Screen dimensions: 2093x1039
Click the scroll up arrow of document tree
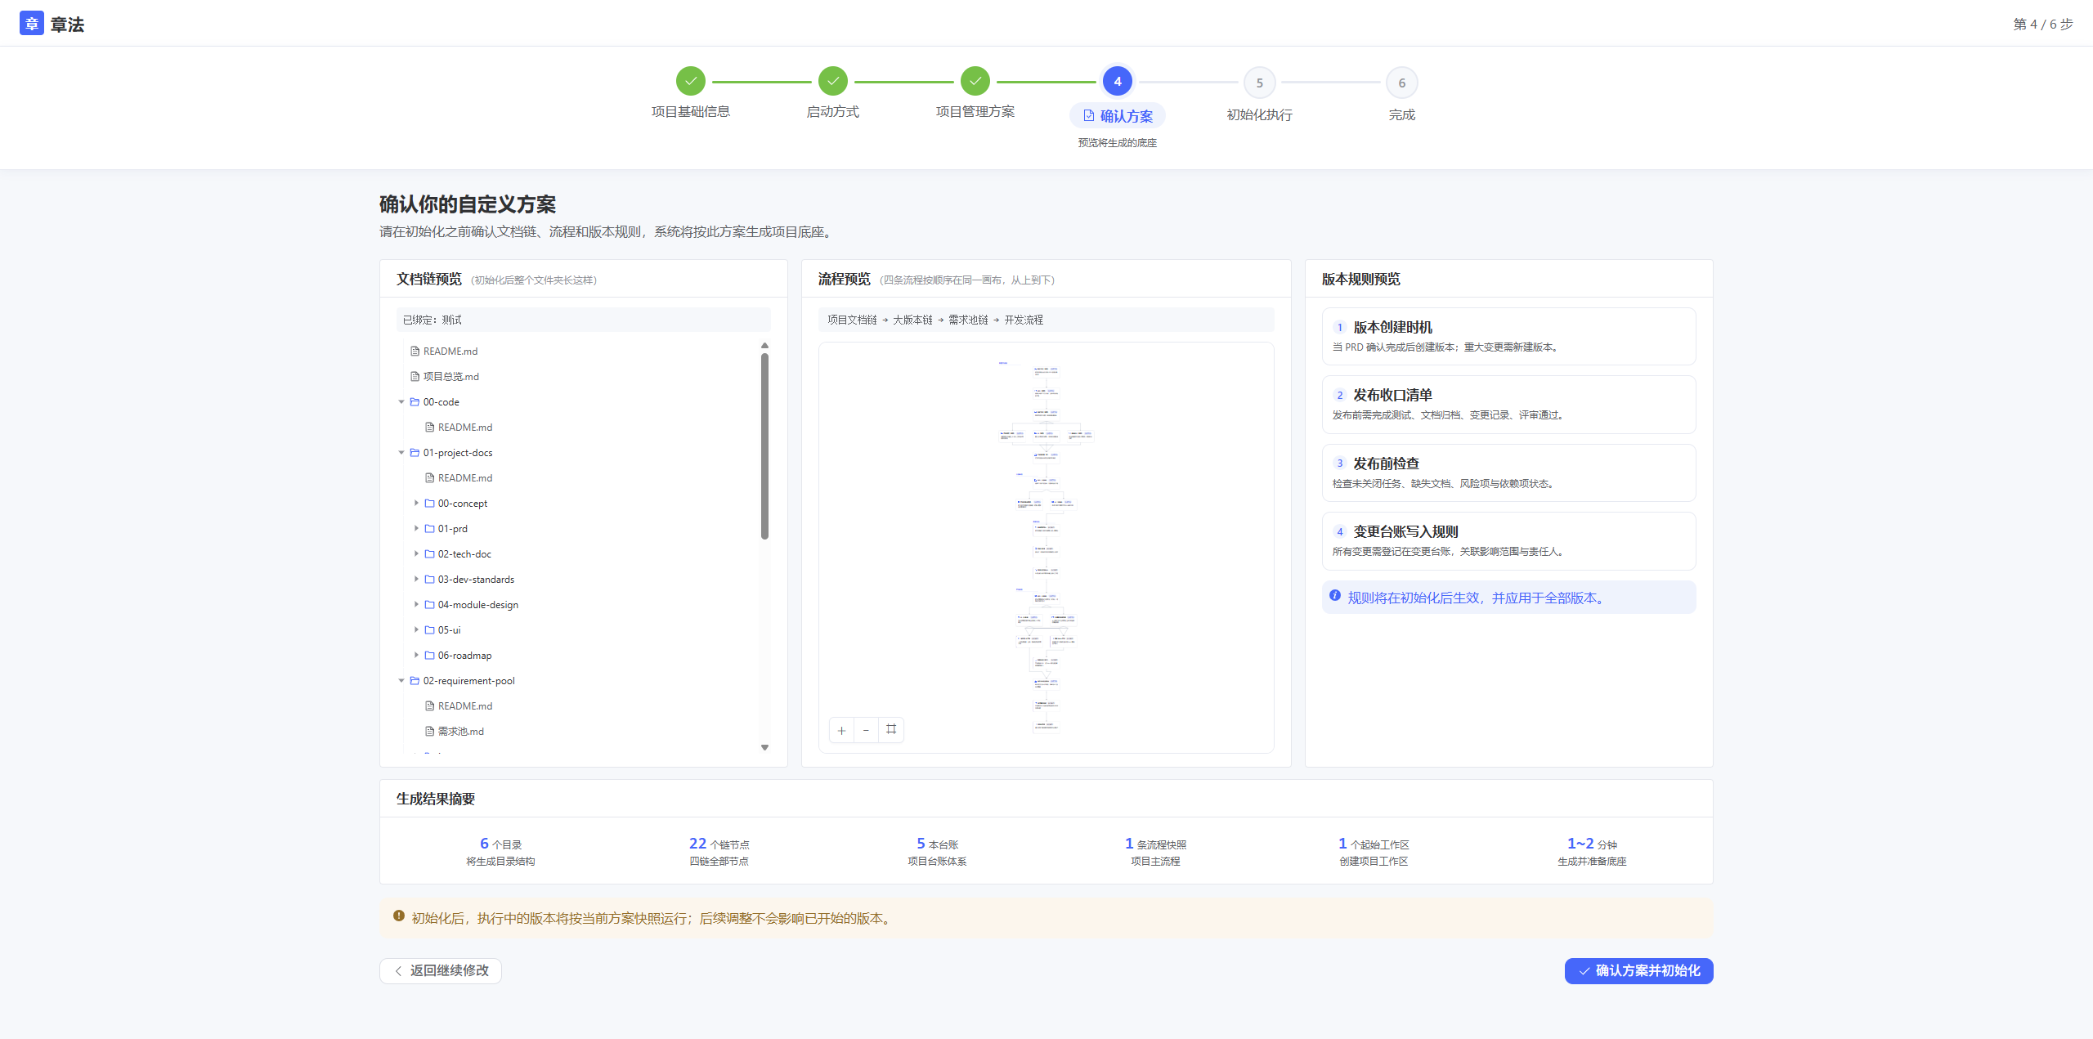(x=764, y=346)
